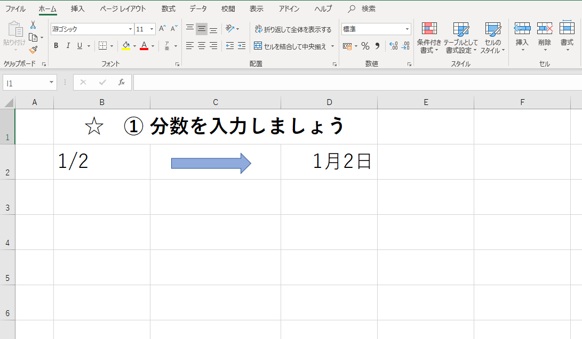Click the Increase Decimal icon
The height and width of the screenshot is (339, 582).
394,46
